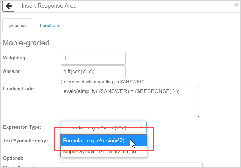Click the Expression Type label

coord(22,127)
